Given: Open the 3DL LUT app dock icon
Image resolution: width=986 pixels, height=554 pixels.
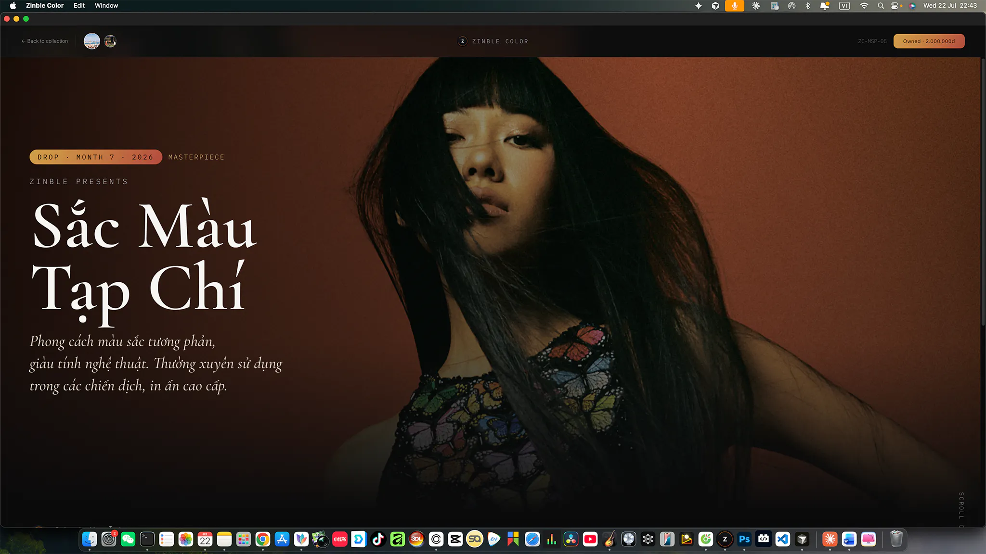Looking at the screenshot, I should click(417, 540).
